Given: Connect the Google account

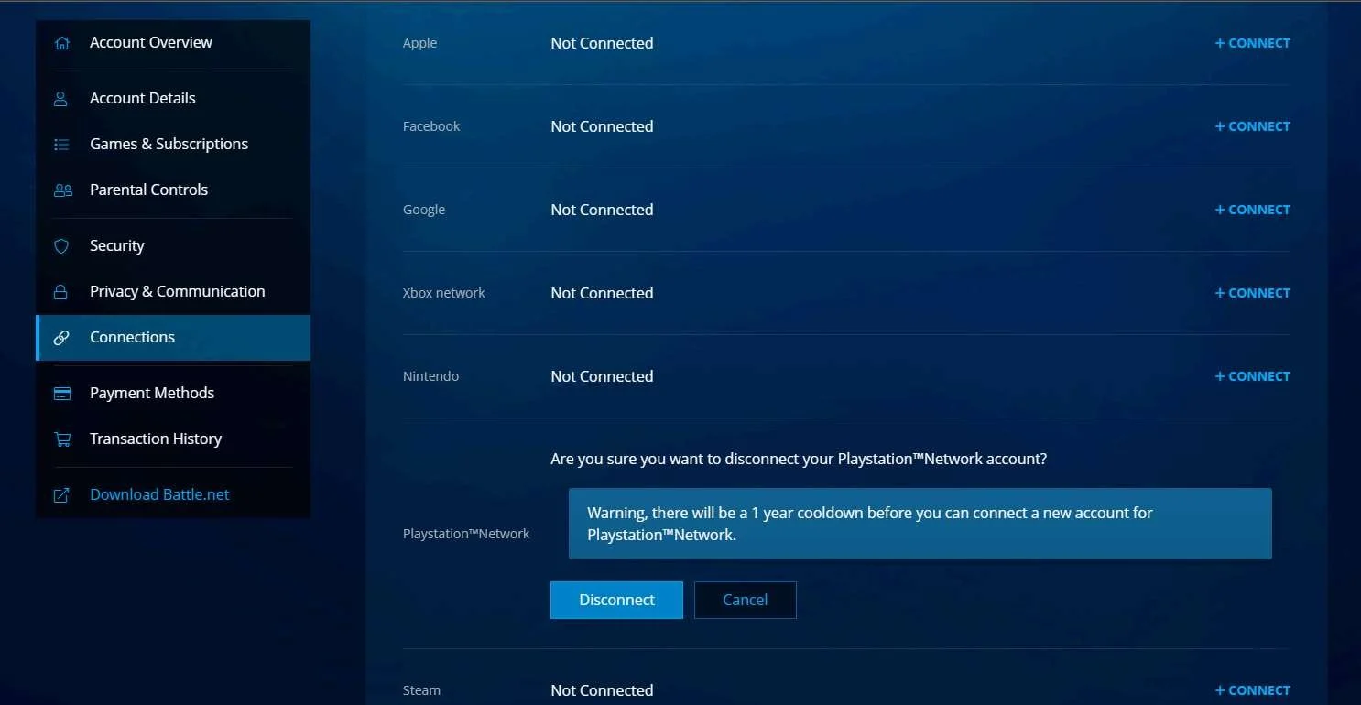Looking at the screenshot, I should [x=1252, y=210].
